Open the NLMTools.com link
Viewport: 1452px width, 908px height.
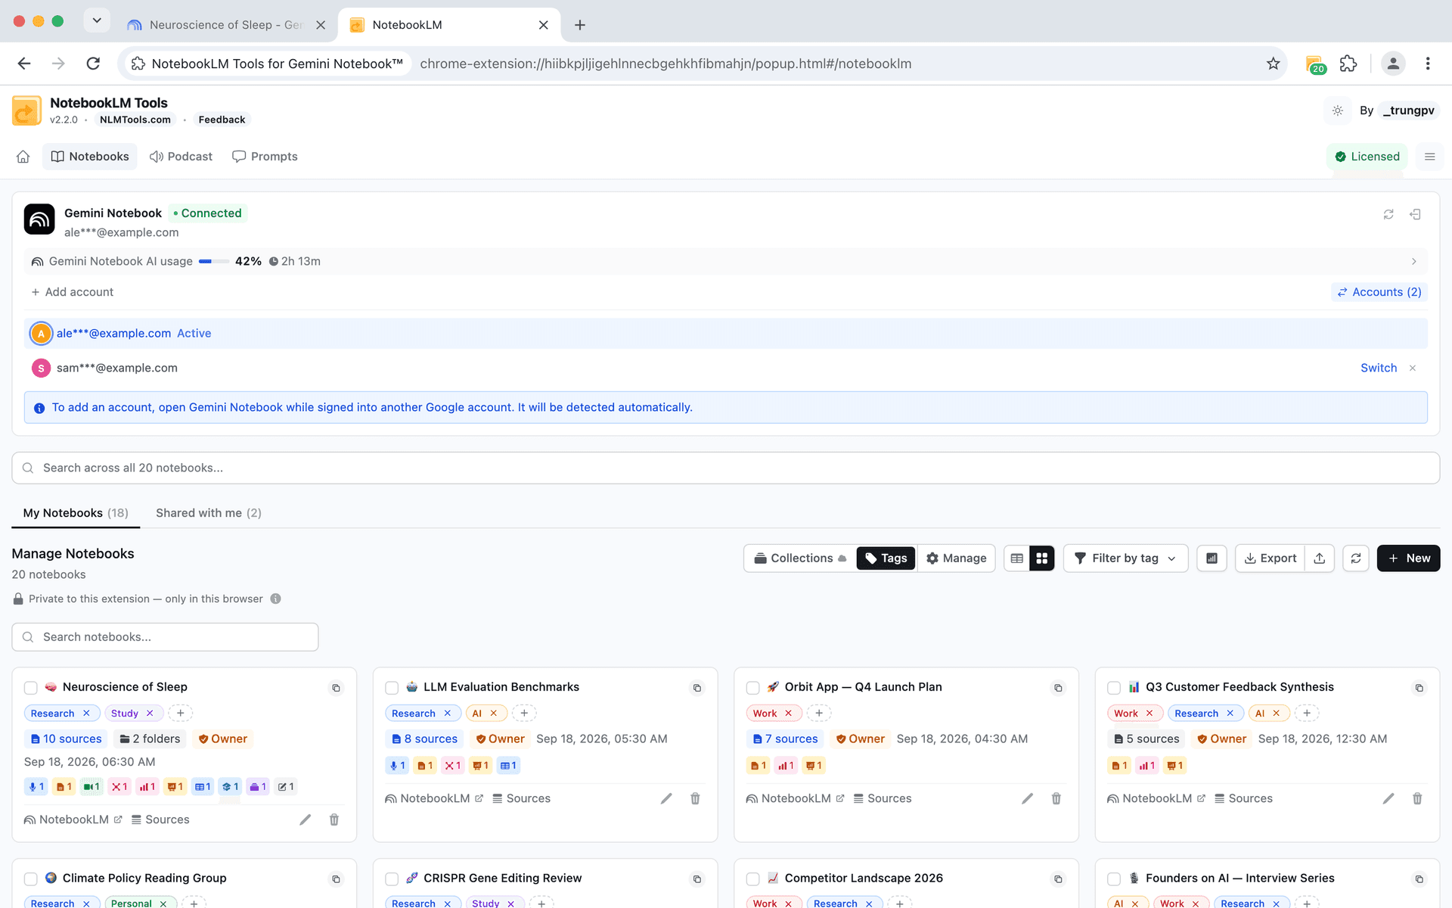(x=135, y=120)
